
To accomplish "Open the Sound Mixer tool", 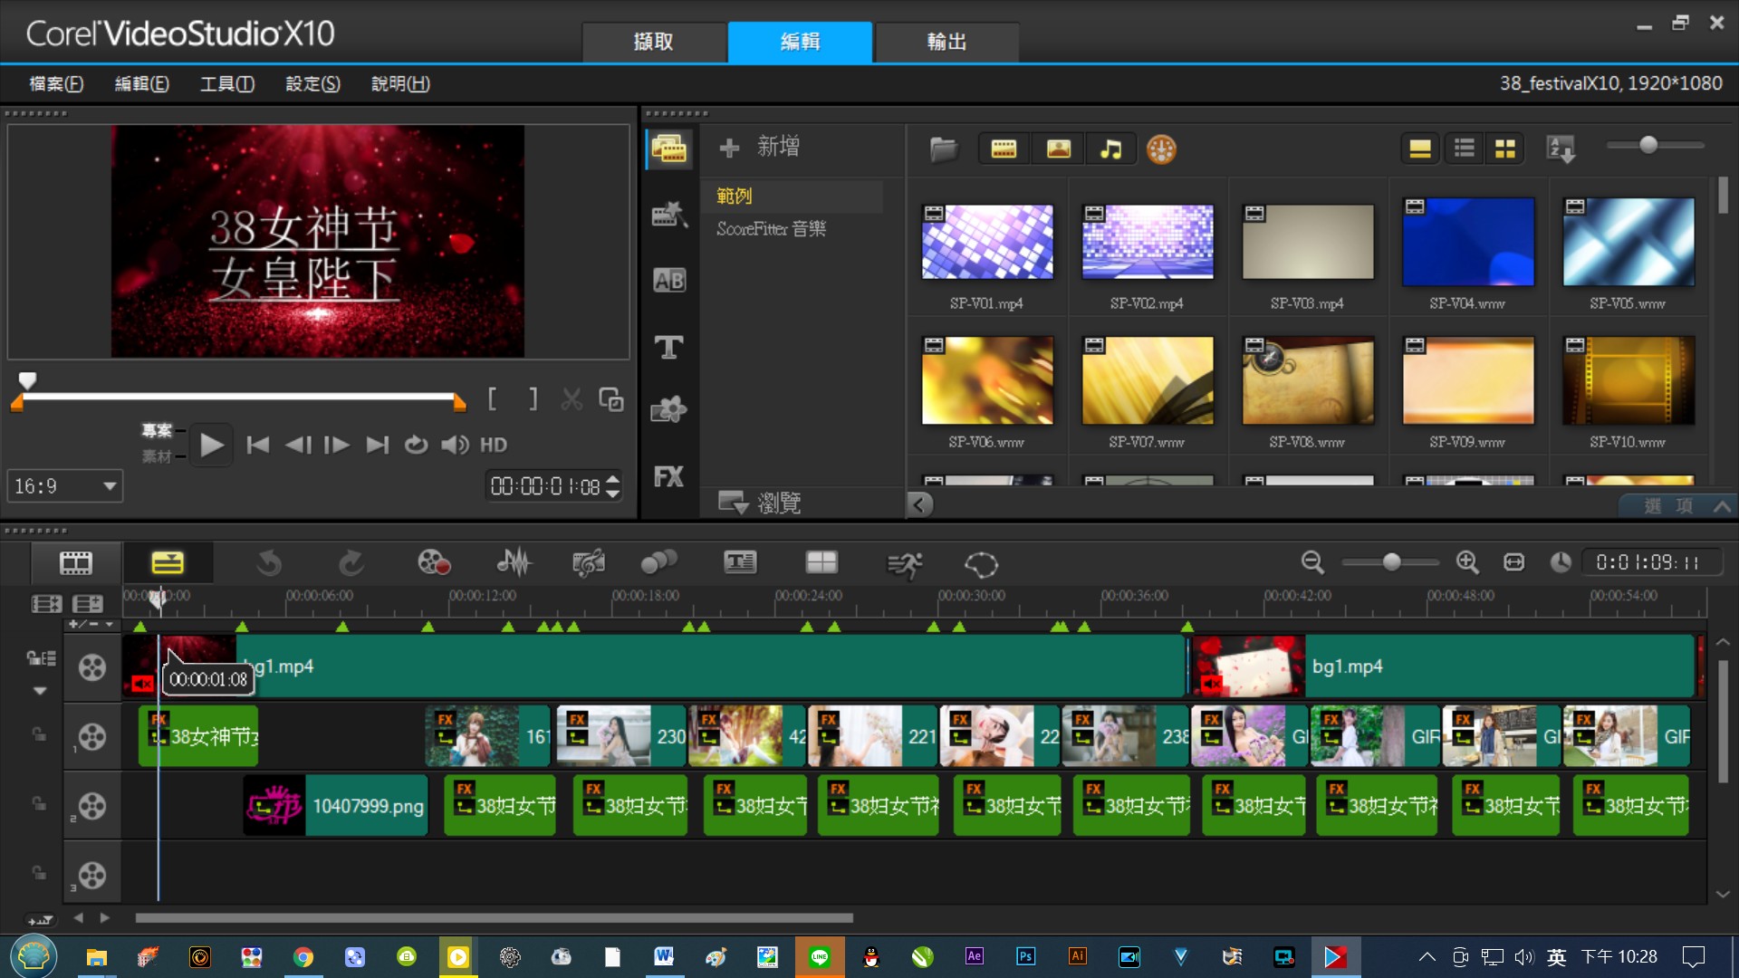I will 514,563.
